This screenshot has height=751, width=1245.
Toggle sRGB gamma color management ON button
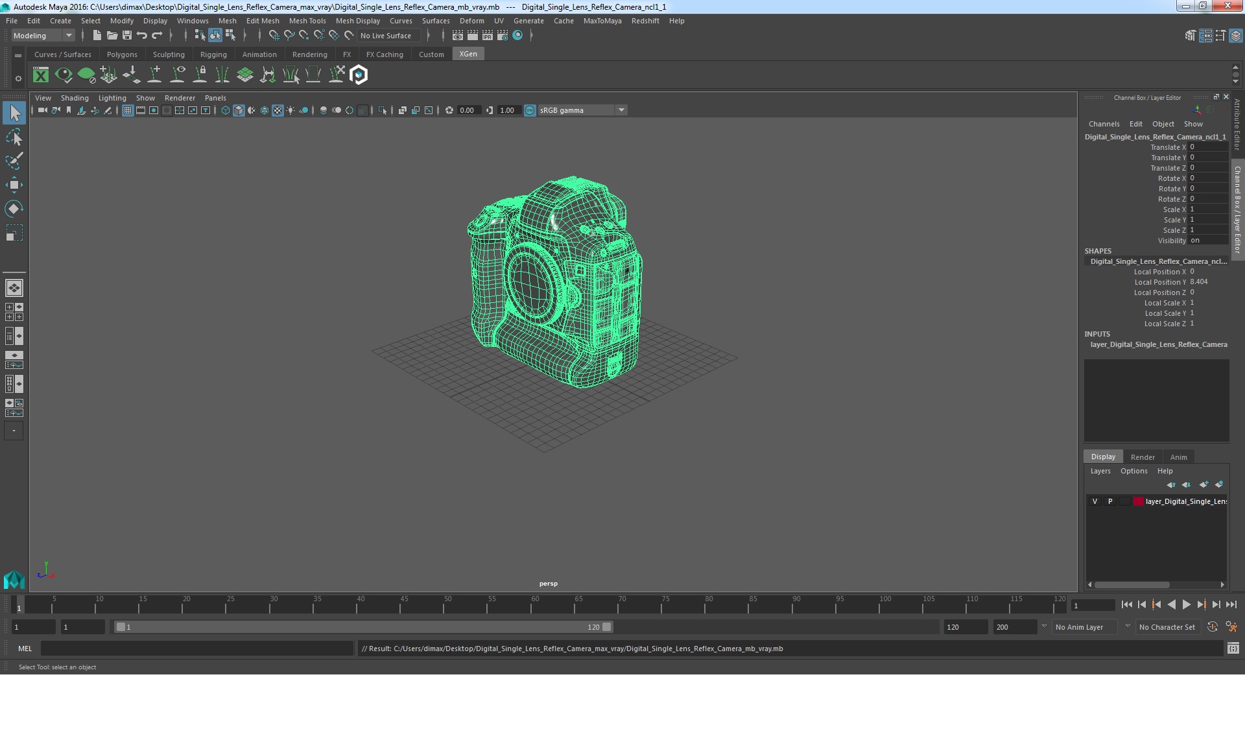pyautogui.click(x=530, y=110)
